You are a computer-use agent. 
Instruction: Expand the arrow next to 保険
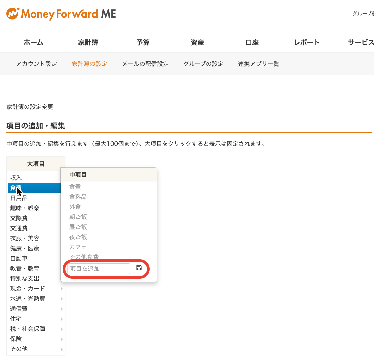(x=62, y=339)
